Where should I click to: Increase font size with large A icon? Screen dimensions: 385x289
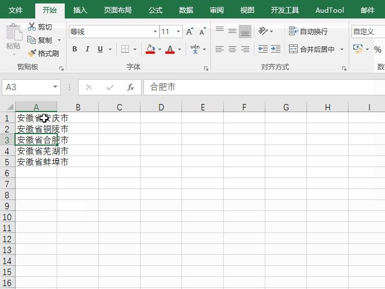tap(190, 31)
